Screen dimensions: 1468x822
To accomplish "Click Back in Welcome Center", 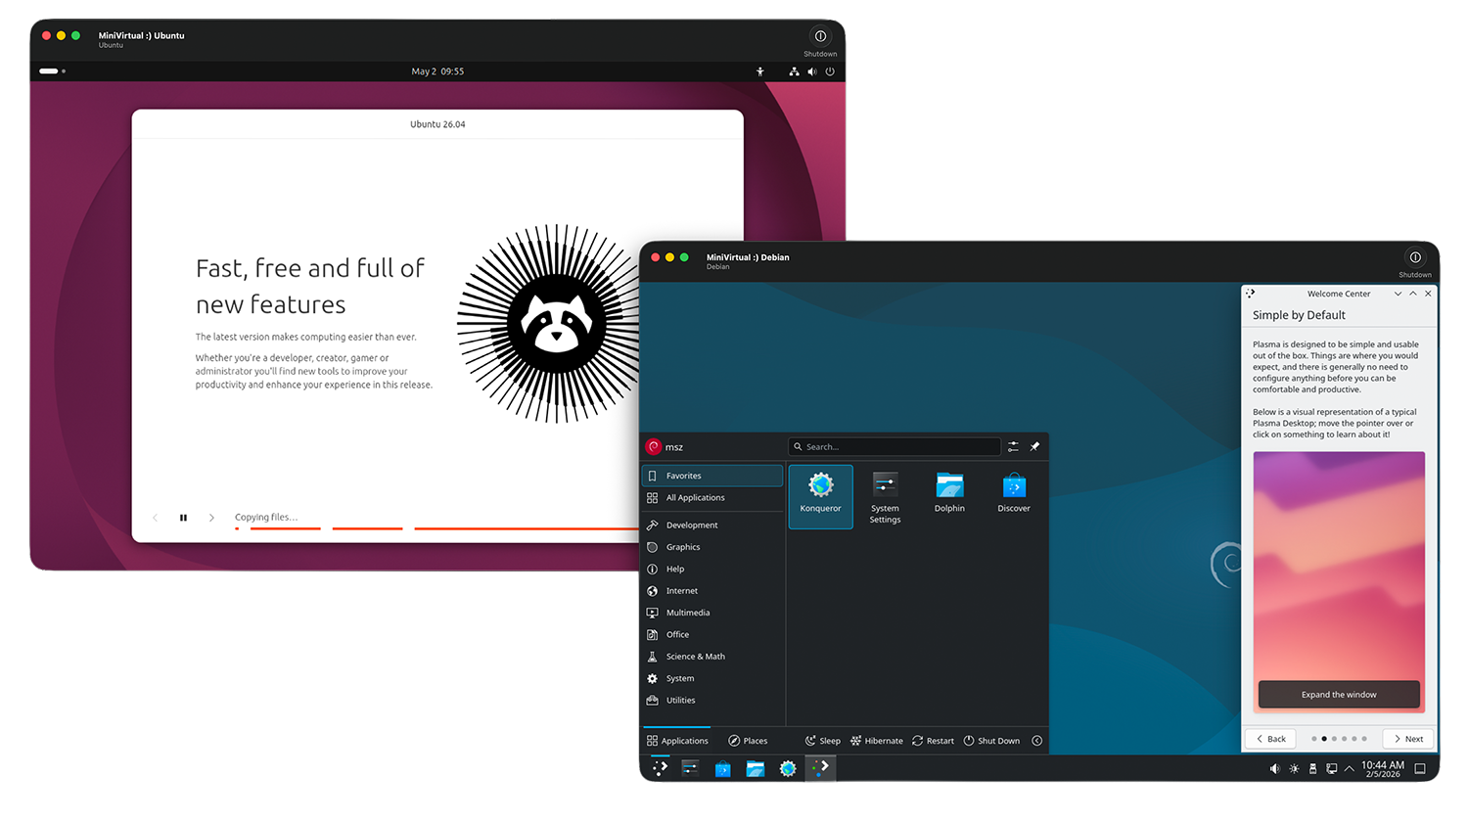I will pos(1270,739).
